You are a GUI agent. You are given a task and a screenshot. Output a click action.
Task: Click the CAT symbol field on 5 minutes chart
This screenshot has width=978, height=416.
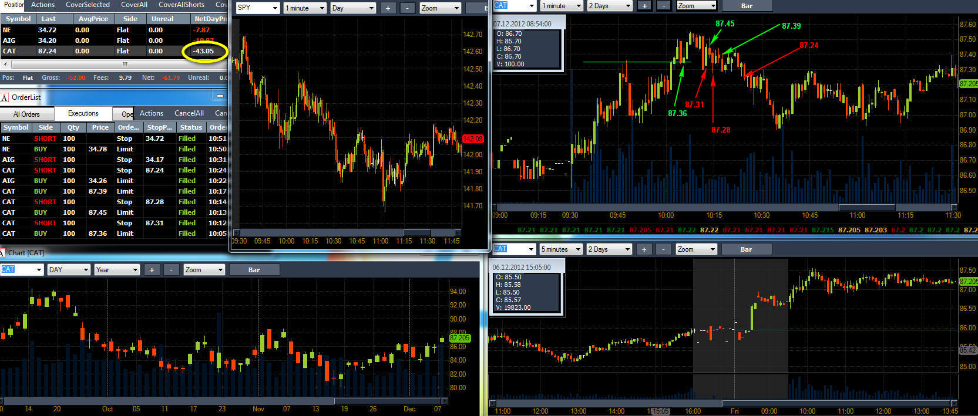coord(514,249)
